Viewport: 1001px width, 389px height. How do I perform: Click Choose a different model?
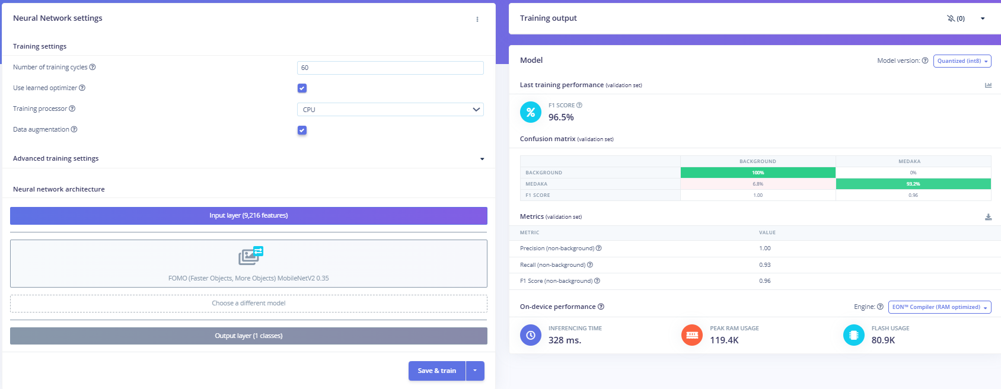click(248, 303)
